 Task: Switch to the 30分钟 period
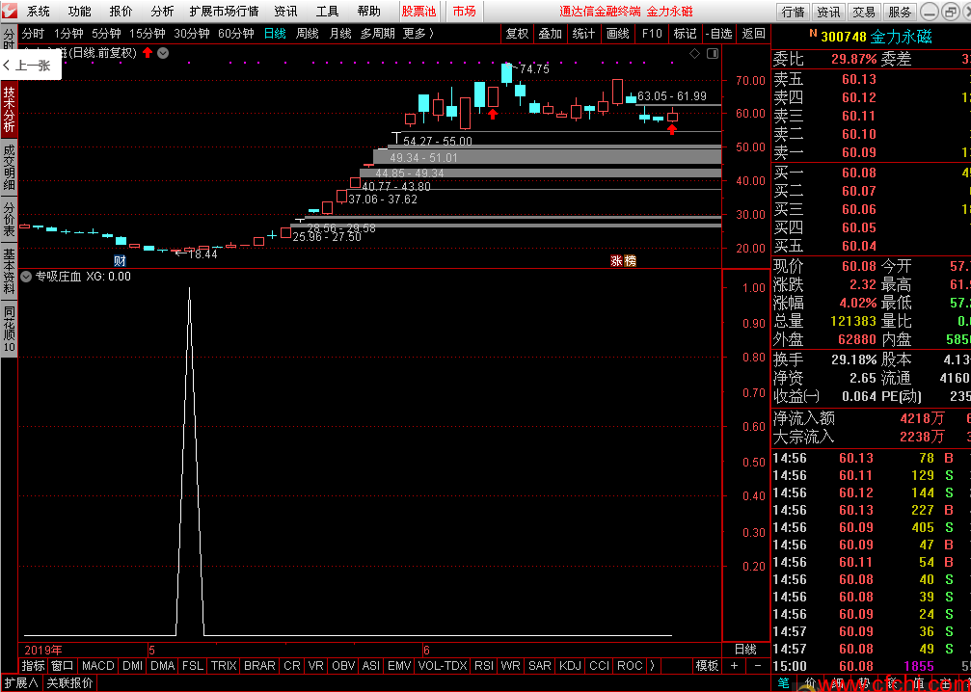(x=192, y=34)
